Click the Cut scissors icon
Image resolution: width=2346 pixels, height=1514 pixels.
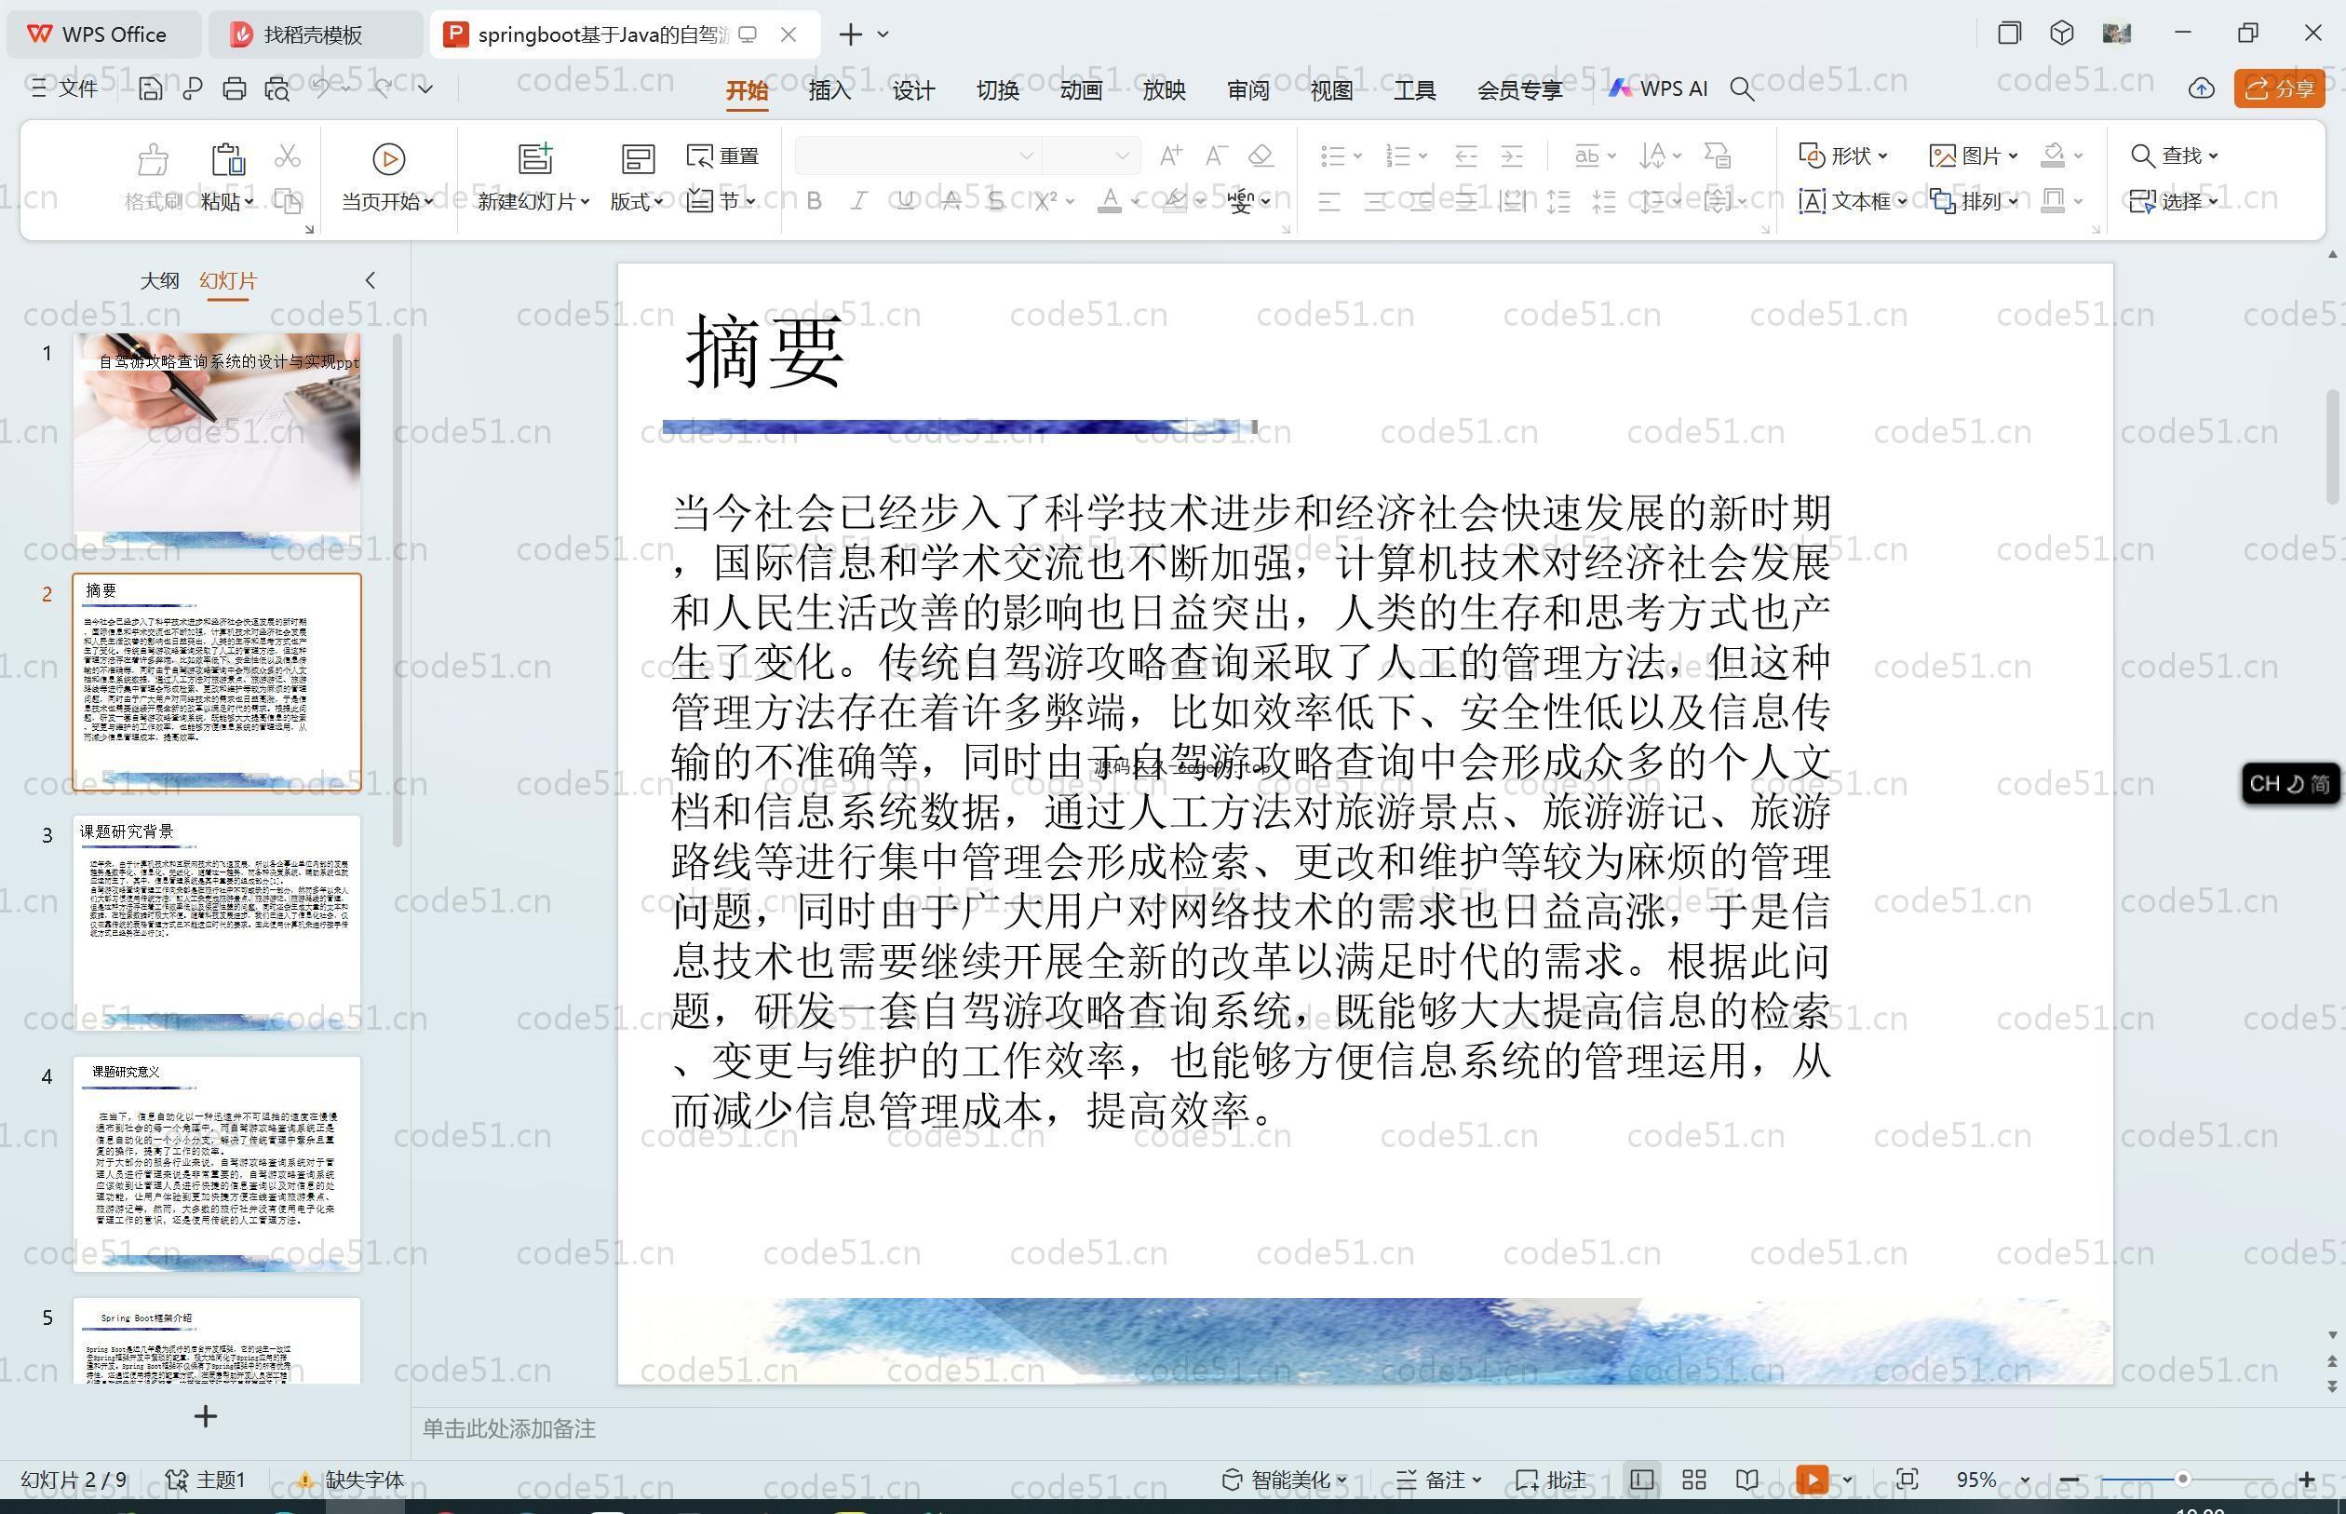pos(287,155)
